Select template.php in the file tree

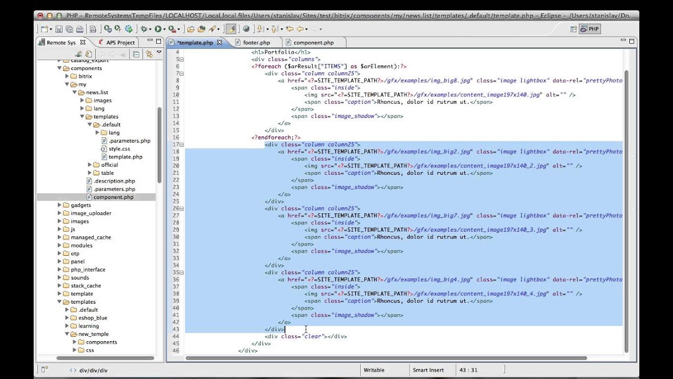click(x=125, y=157)
